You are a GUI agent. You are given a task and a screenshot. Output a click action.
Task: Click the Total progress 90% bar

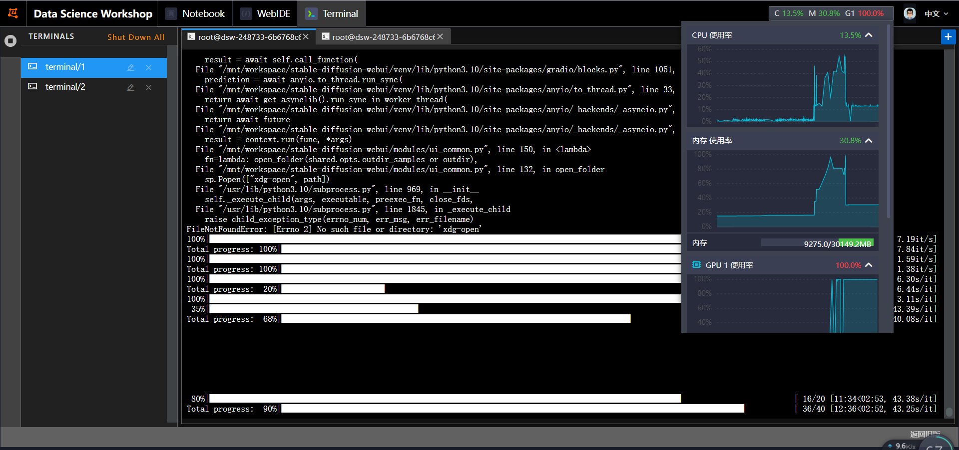click(512, 409)
